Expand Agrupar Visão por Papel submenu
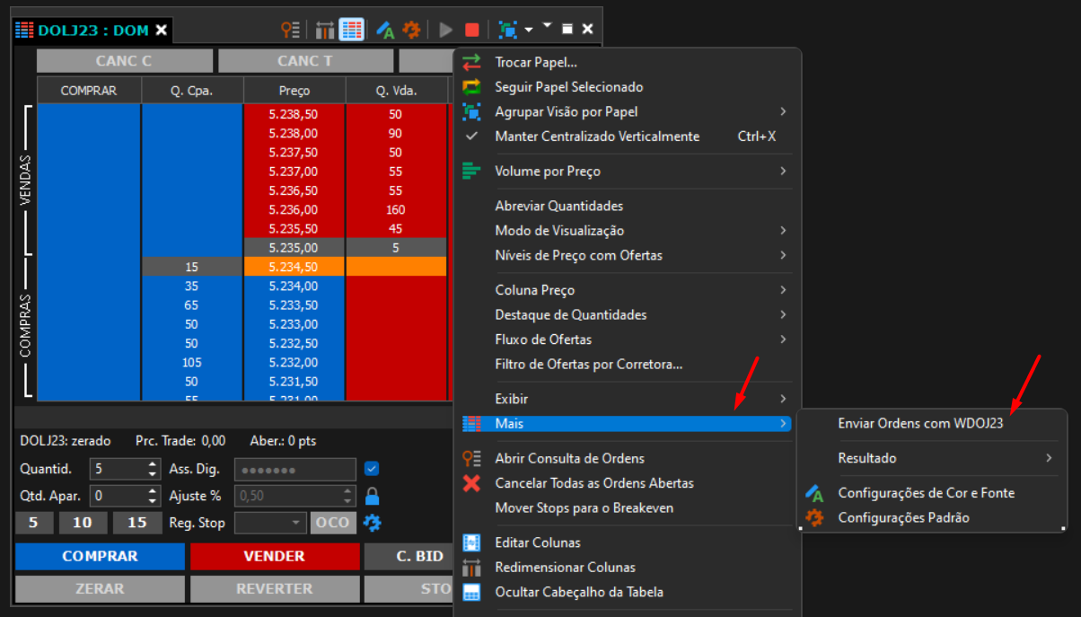This screenshot has height=617, width=1081. click(625, 112)
